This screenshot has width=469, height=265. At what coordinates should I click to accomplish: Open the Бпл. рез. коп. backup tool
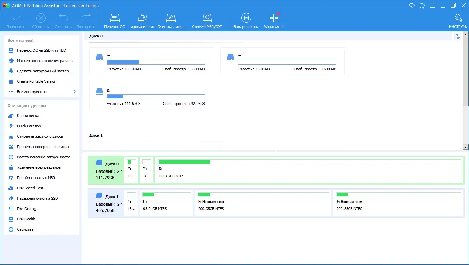click(x=246, y=21)
